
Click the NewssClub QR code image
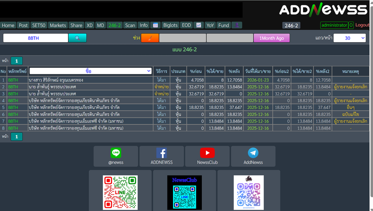pos(184,192)
